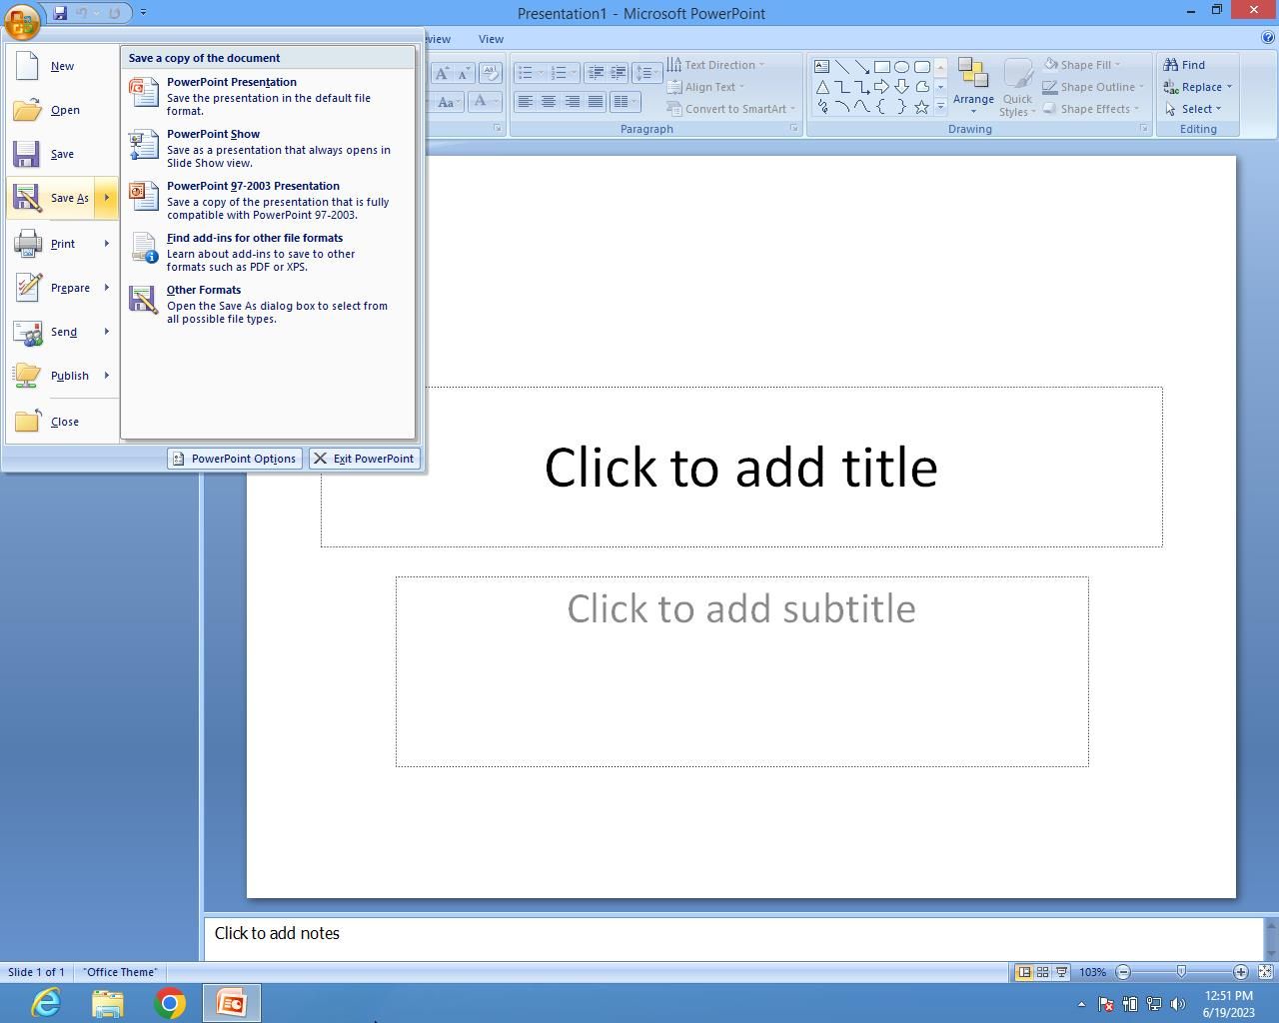Click the Office Button orb

pyautogui.click(x=22, y=18)
